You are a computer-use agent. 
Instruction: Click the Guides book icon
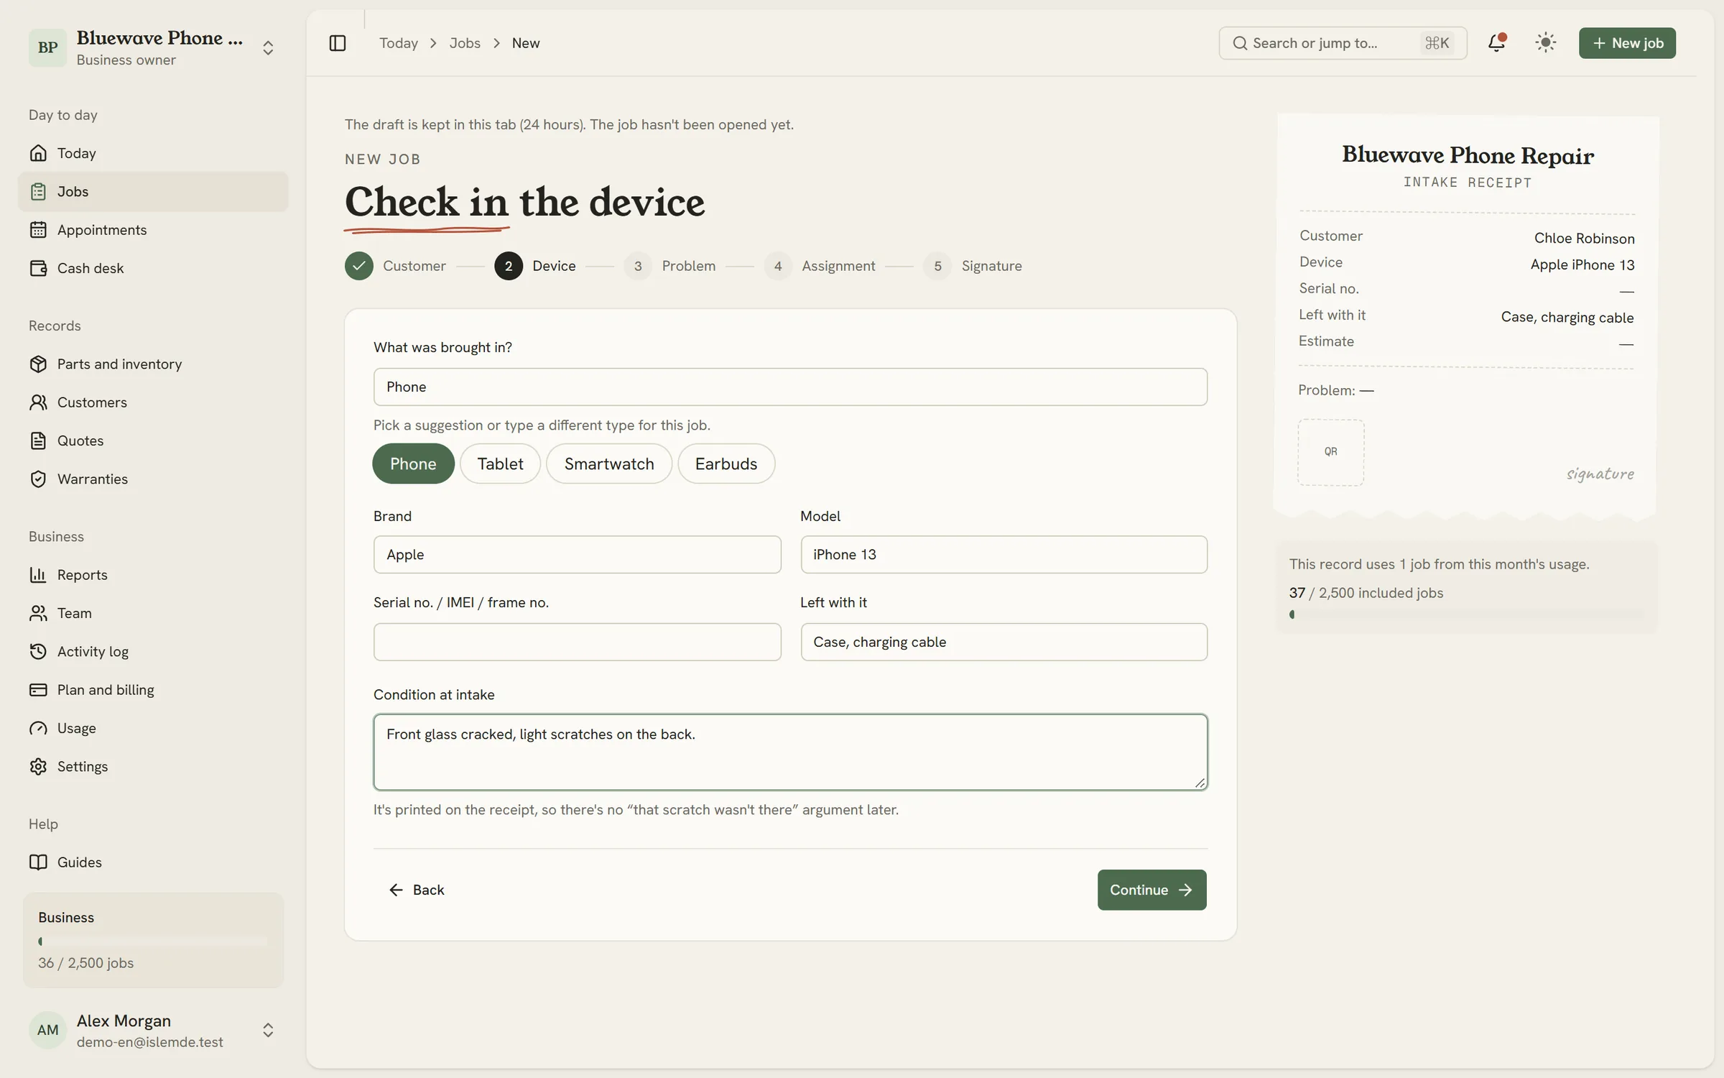click(38, 862)
